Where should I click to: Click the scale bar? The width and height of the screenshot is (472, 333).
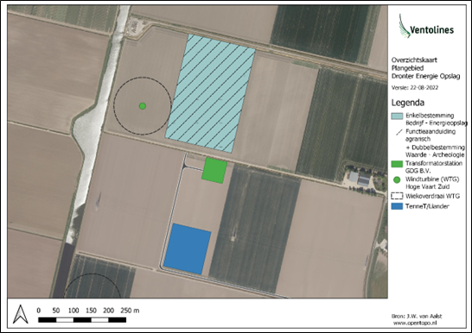tap(82, 320)
